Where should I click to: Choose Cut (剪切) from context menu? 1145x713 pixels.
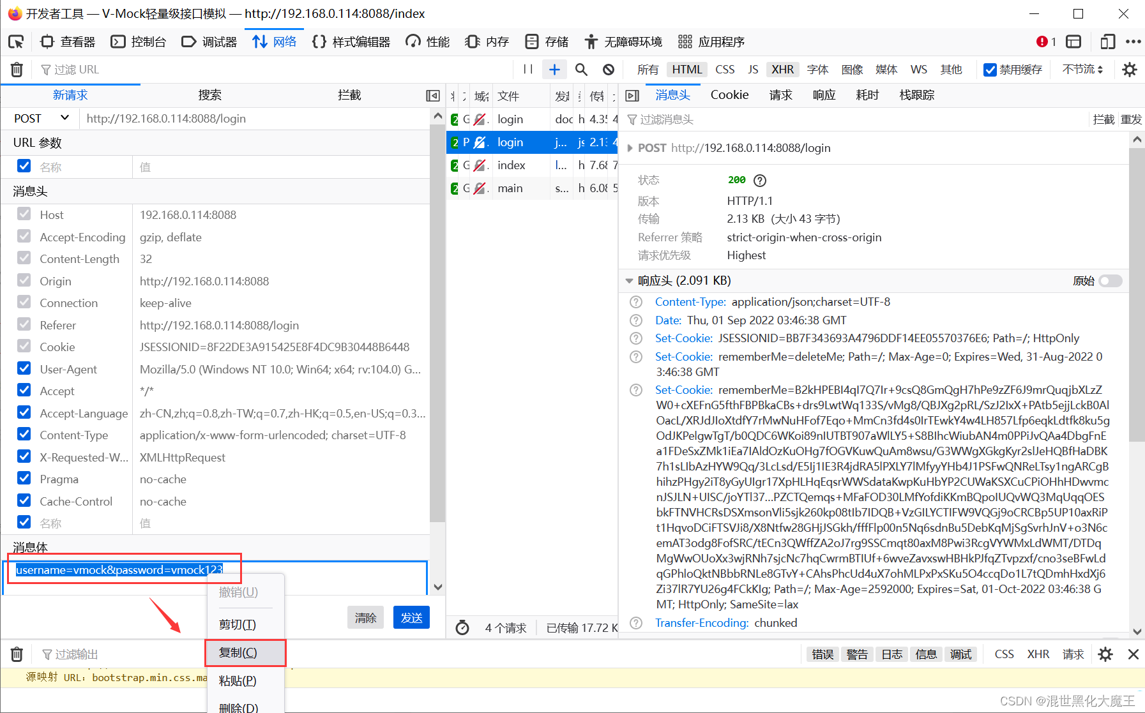[x=245, y=624]
